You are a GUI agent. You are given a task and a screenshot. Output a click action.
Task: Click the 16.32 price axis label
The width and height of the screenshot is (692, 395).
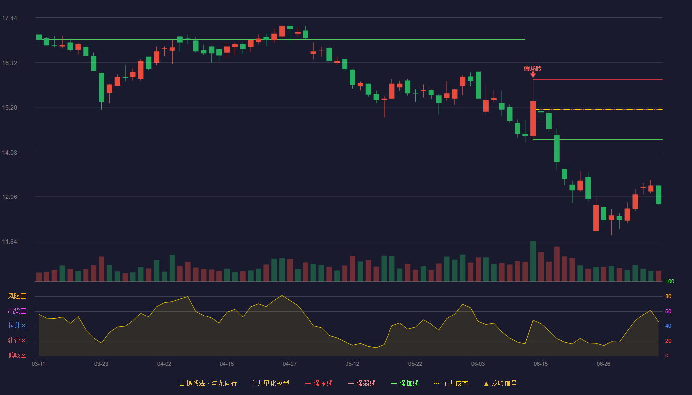(9, 63)
